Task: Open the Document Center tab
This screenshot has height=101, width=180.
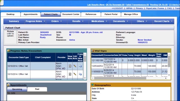Action: tap(71, 14)
